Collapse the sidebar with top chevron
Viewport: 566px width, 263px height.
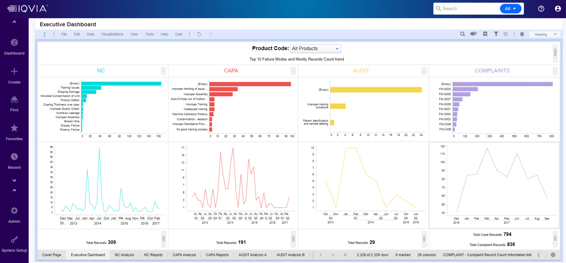coord(14,23)
